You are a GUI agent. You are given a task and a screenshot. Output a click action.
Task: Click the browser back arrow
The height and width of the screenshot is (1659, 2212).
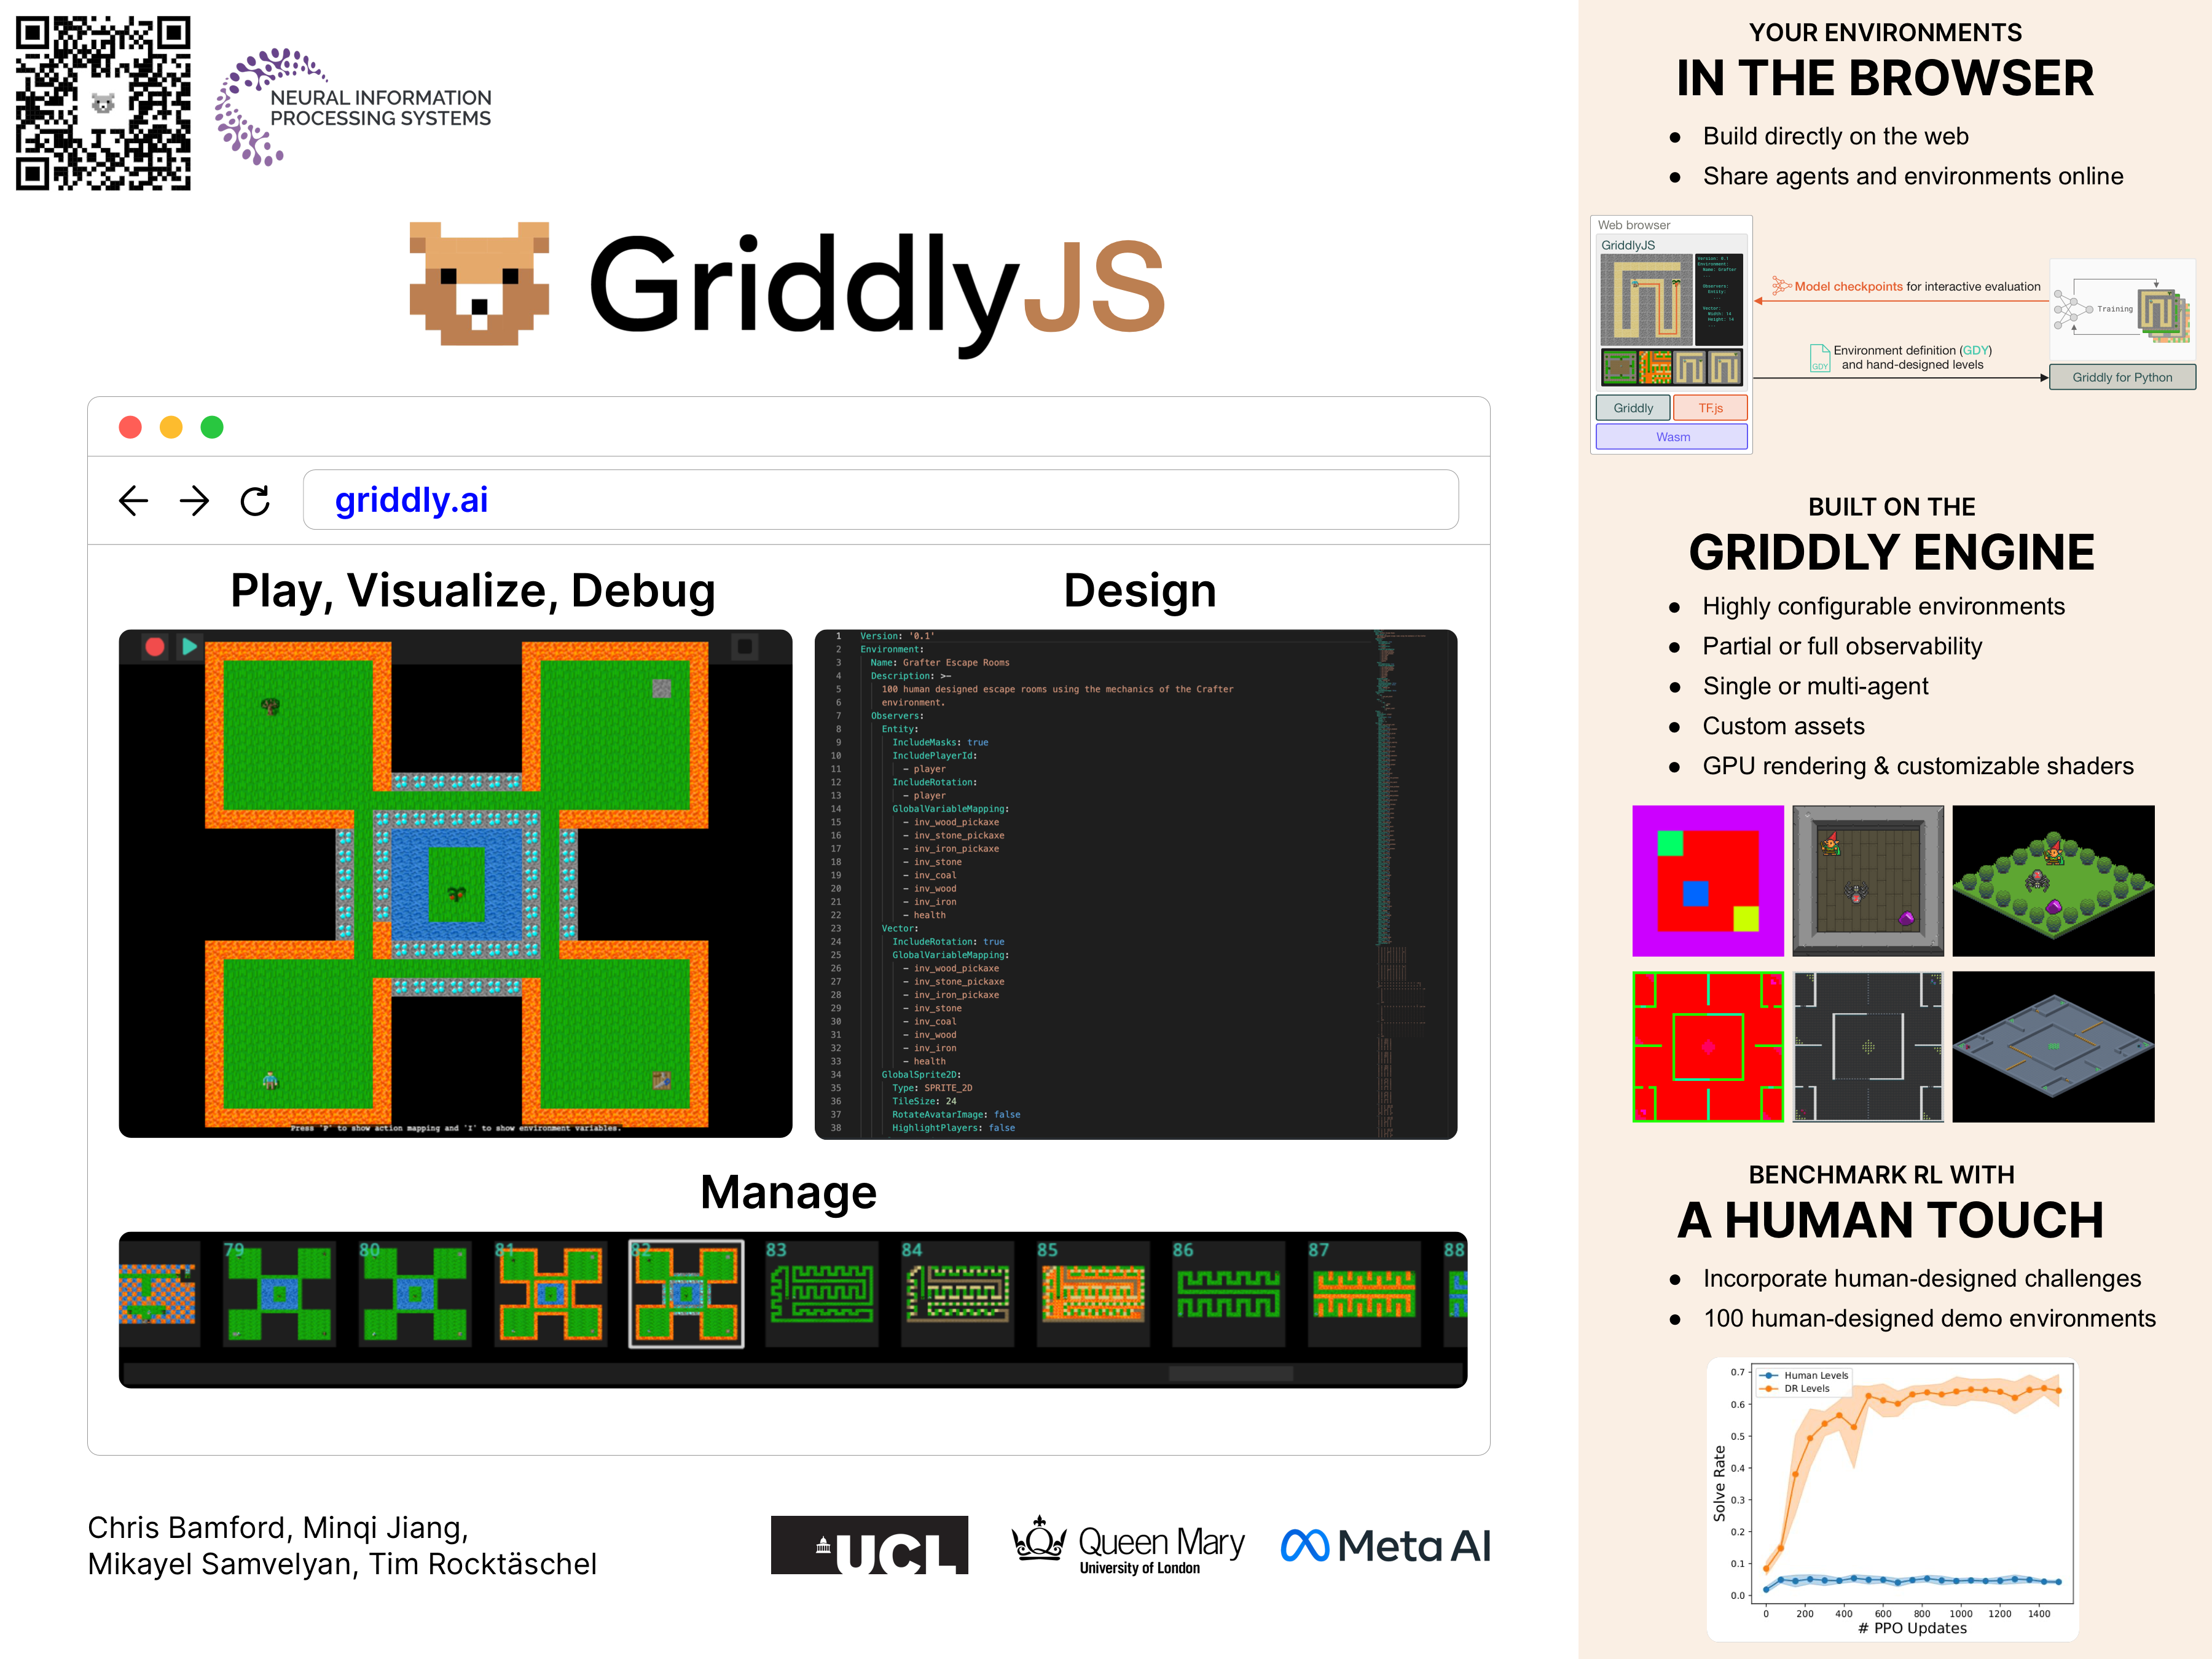133,500
